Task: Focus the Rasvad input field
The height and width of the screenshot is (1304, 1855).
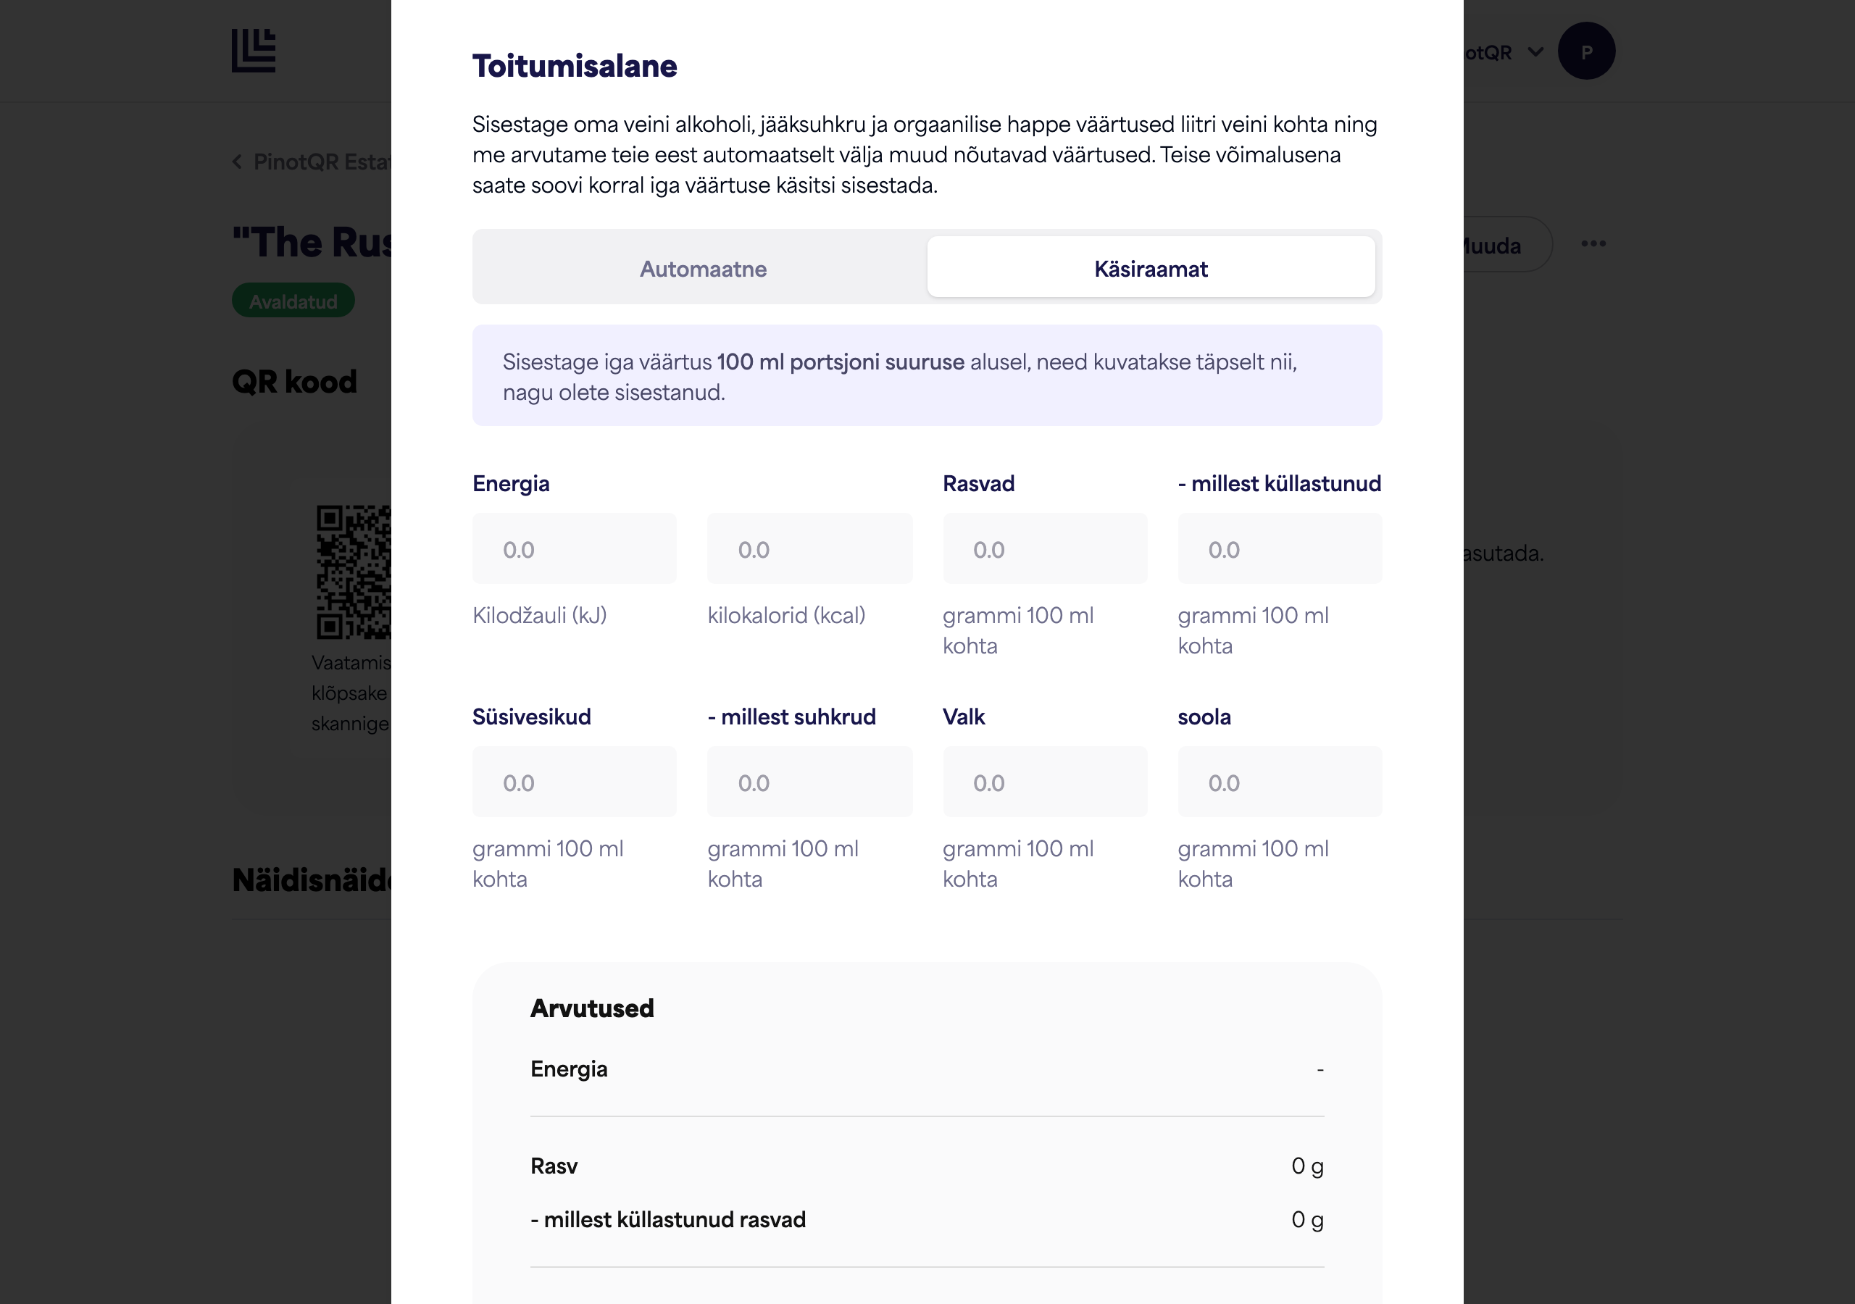Action: [x=1045, y=548]
